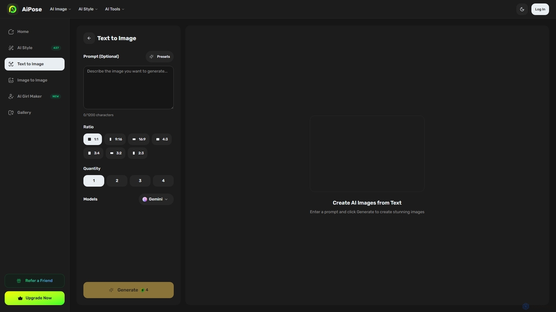Click into the prompt text area
This screenshot has width=556, height=312.
[129, 88]
